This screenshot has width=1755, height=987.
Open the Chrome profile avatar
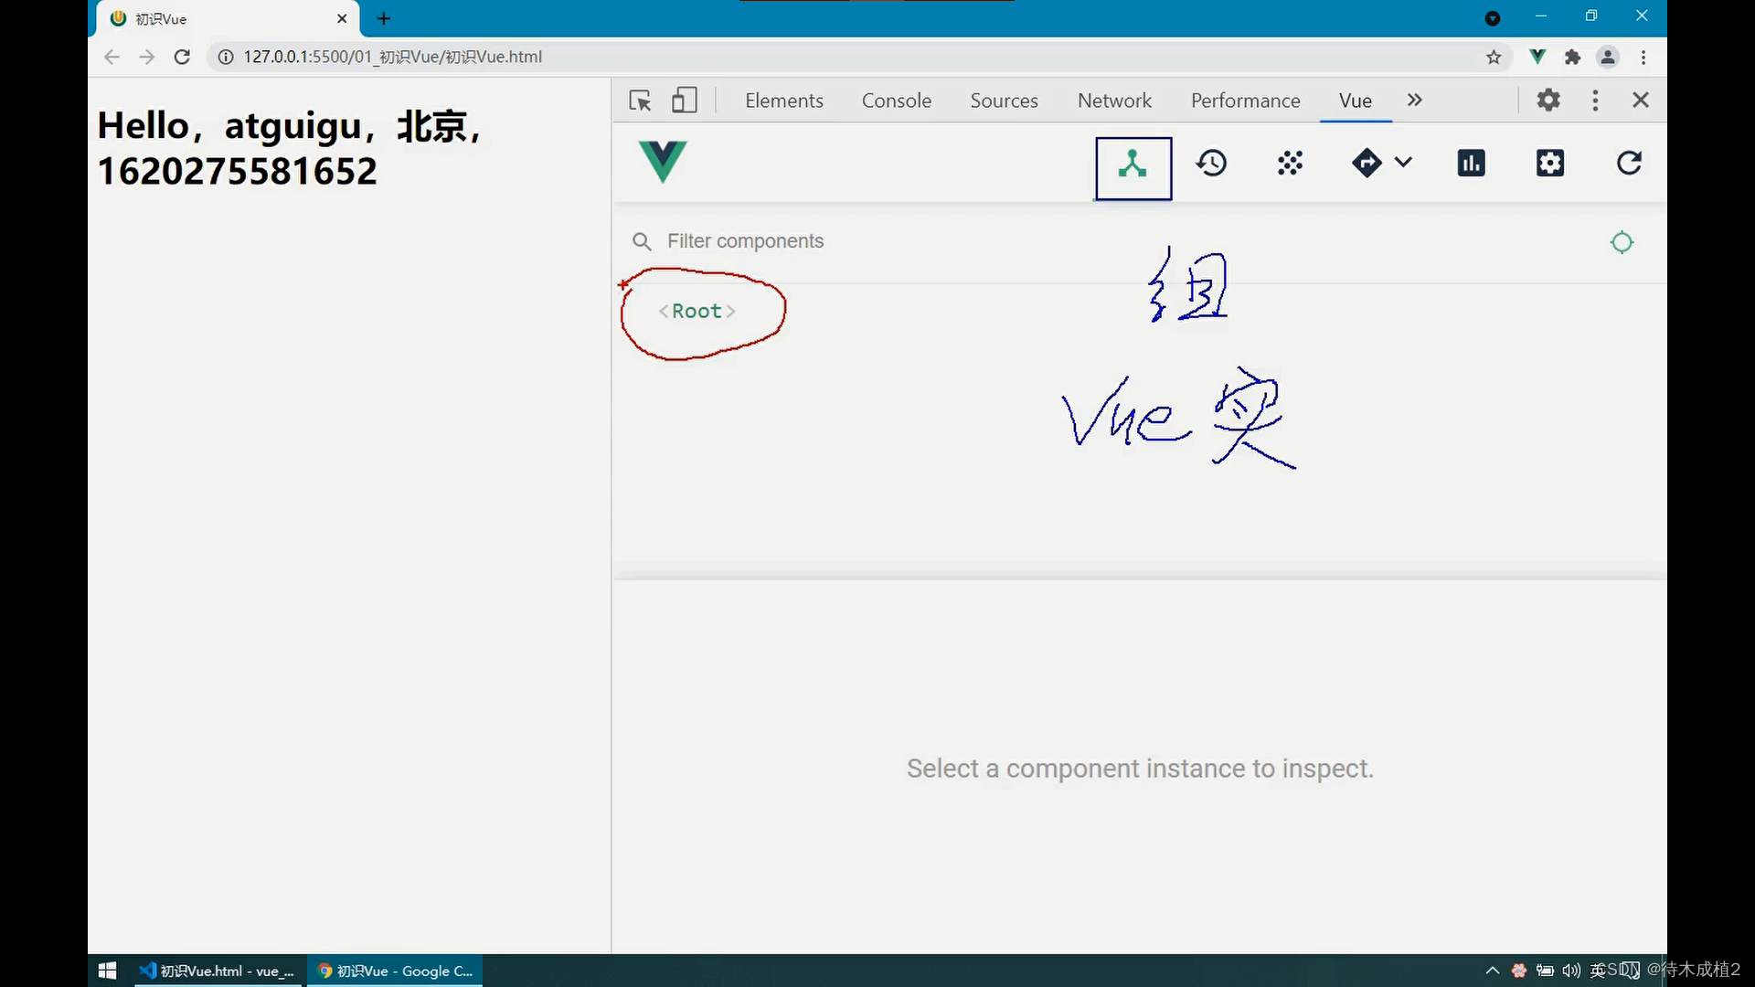coord(1608,57)
